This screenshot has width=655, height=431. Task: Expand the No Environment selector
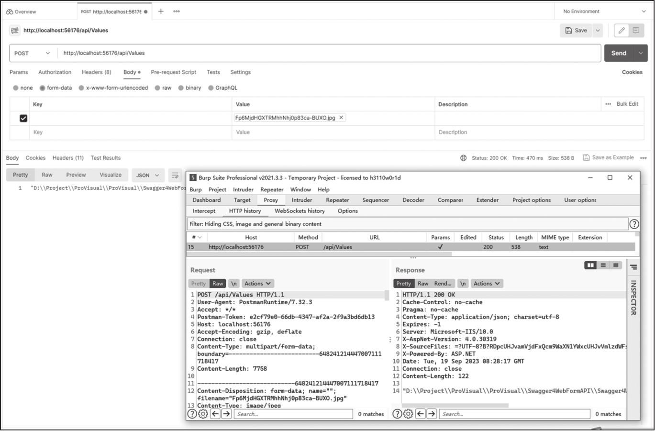coord(605,11)
